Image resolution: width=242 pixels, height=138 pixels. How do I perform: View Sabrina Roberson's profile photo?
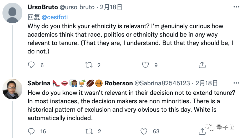click(12, 89)
